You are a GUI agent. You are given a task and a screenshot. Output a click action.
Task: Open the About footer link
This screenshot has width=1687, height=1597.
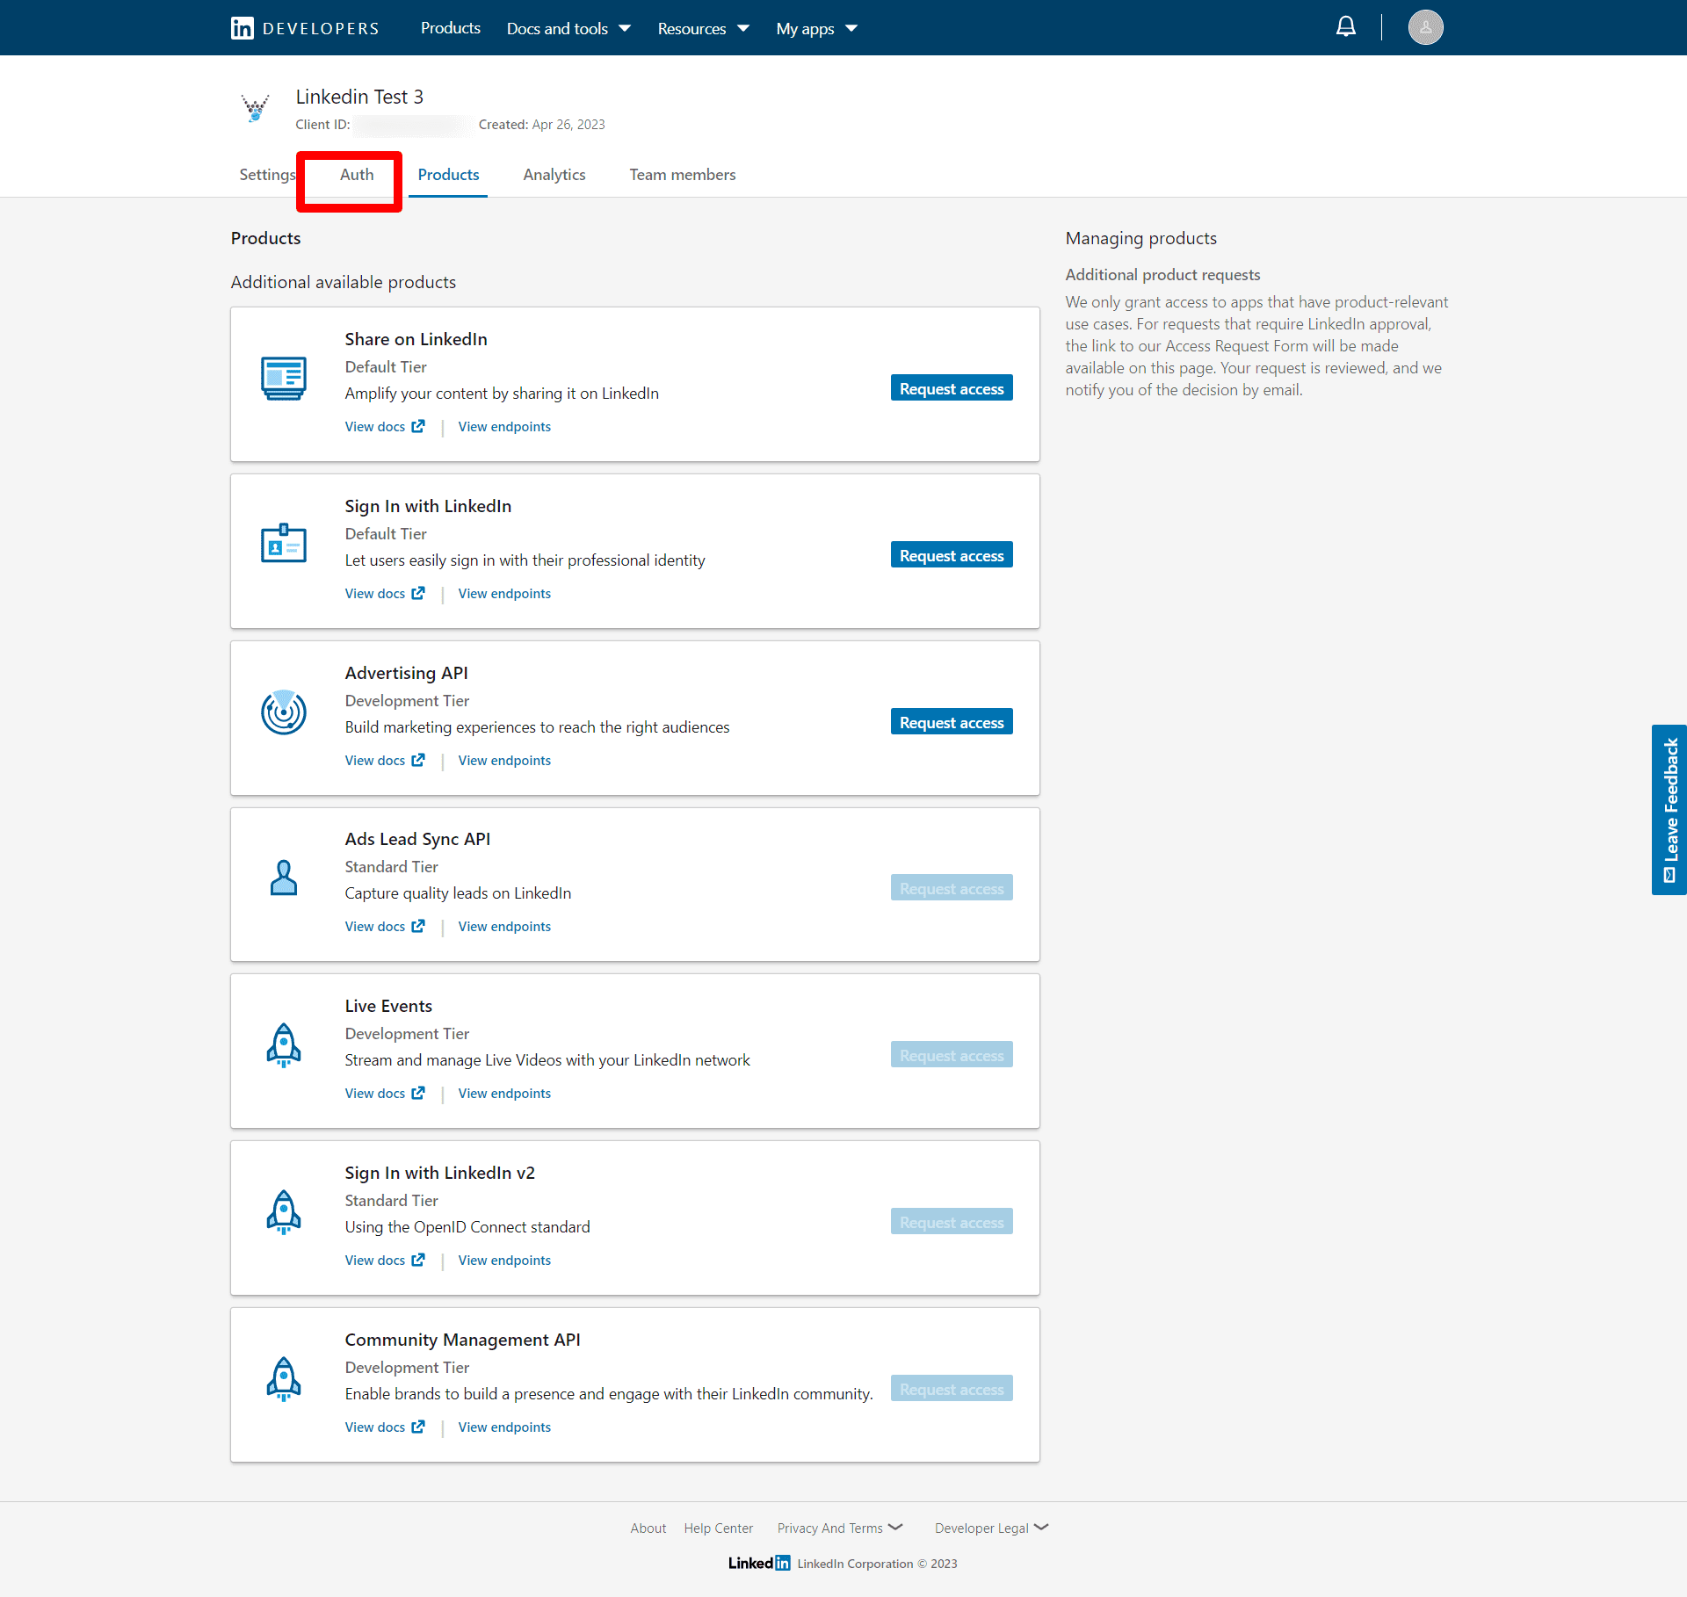point(648,1528)
